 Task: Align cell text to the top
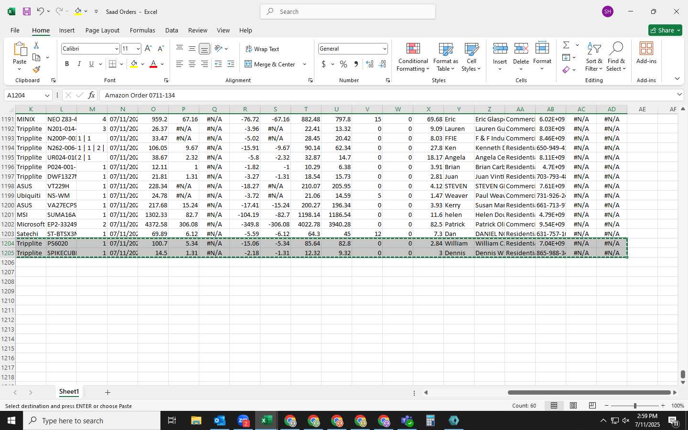[180, 49]
